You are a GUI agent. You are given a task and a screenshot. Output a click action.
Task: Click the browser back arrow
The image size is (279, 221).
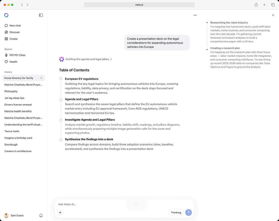(x=22, y=5)
